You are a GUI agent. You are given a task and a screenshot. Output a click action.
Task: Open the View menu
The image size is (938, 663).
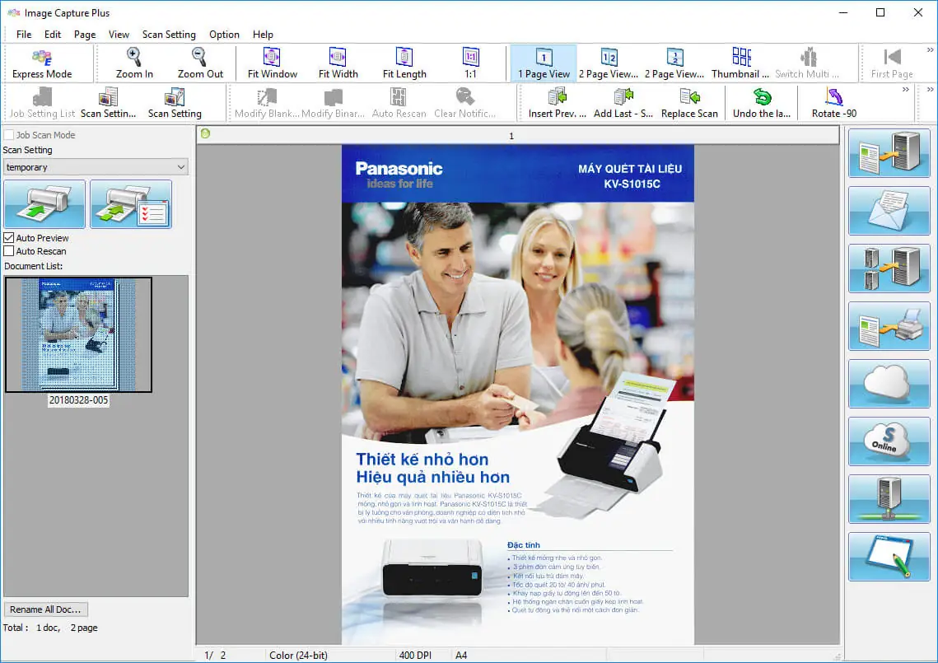coord(119,34)
